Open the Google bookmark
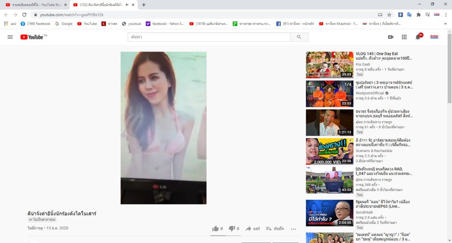The height and width of the screenshot is (243, 452). coord(64,24)
